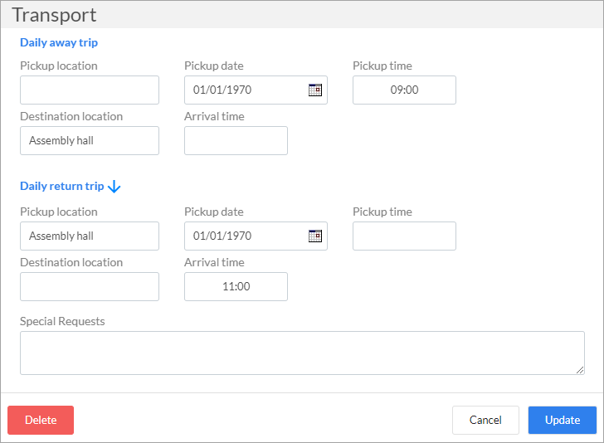
Task: Select the Daily away trip heading link
Action: (x=59, y=42)
